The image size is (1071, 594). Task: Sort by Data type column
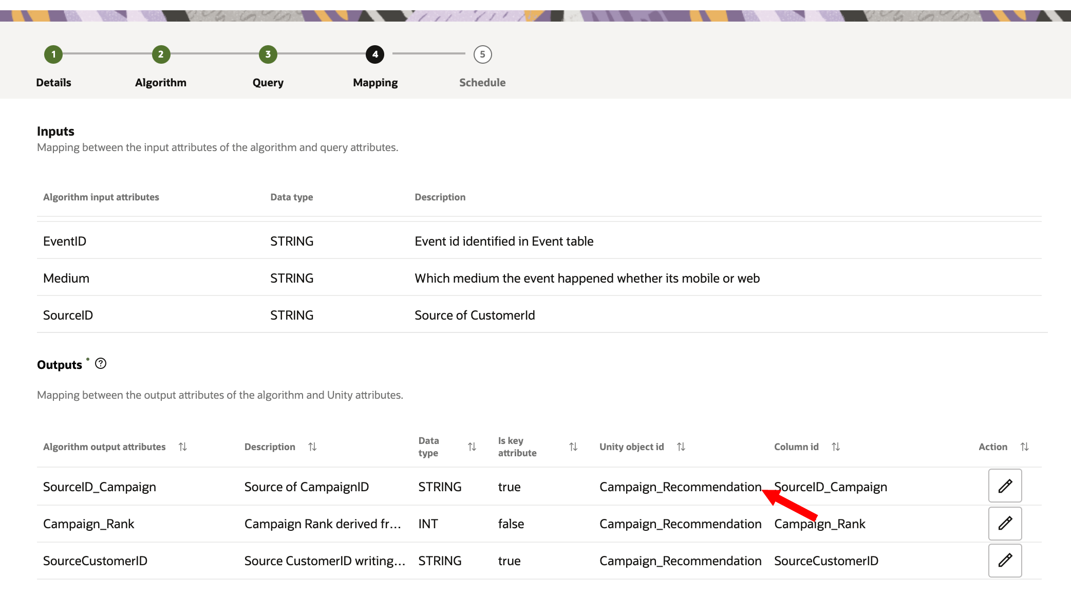pos(472,447)
